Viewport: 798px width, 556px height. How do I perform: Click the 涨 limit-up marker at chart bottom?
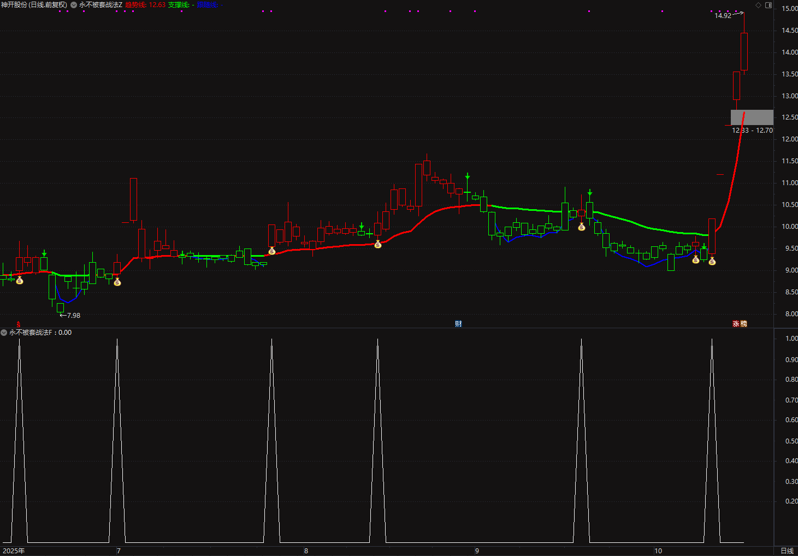pyautogui.click(x=736, y=324)
